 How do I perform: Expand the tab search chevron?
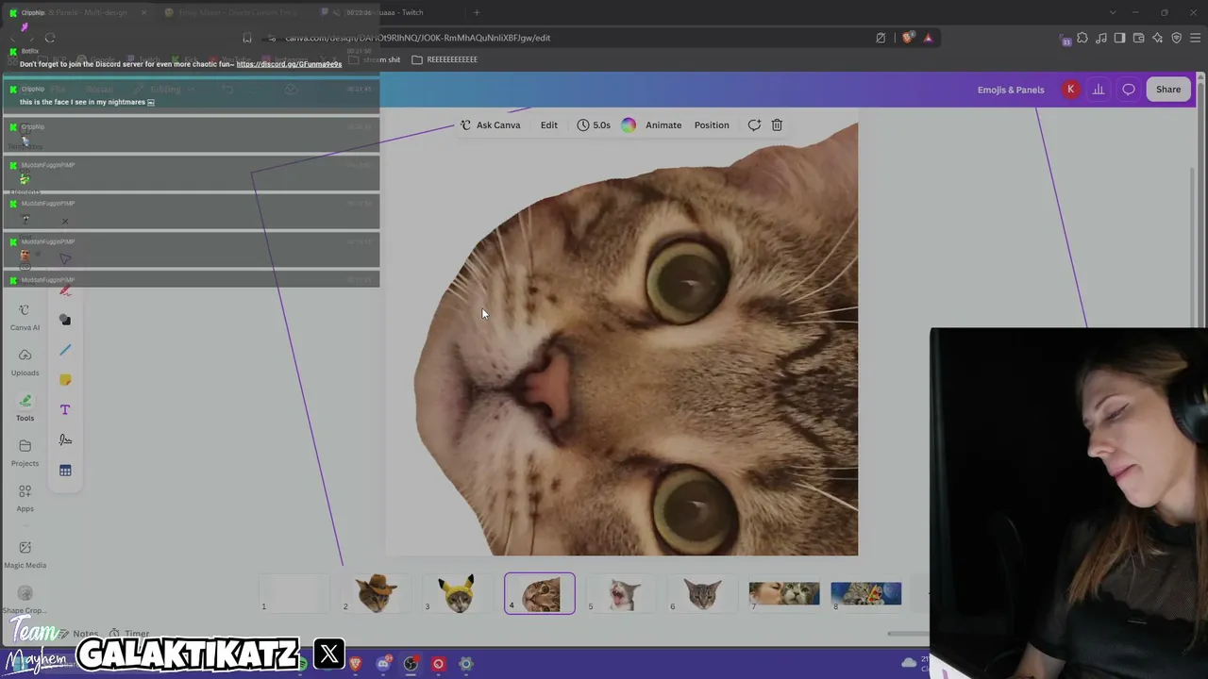point(1113,12)
